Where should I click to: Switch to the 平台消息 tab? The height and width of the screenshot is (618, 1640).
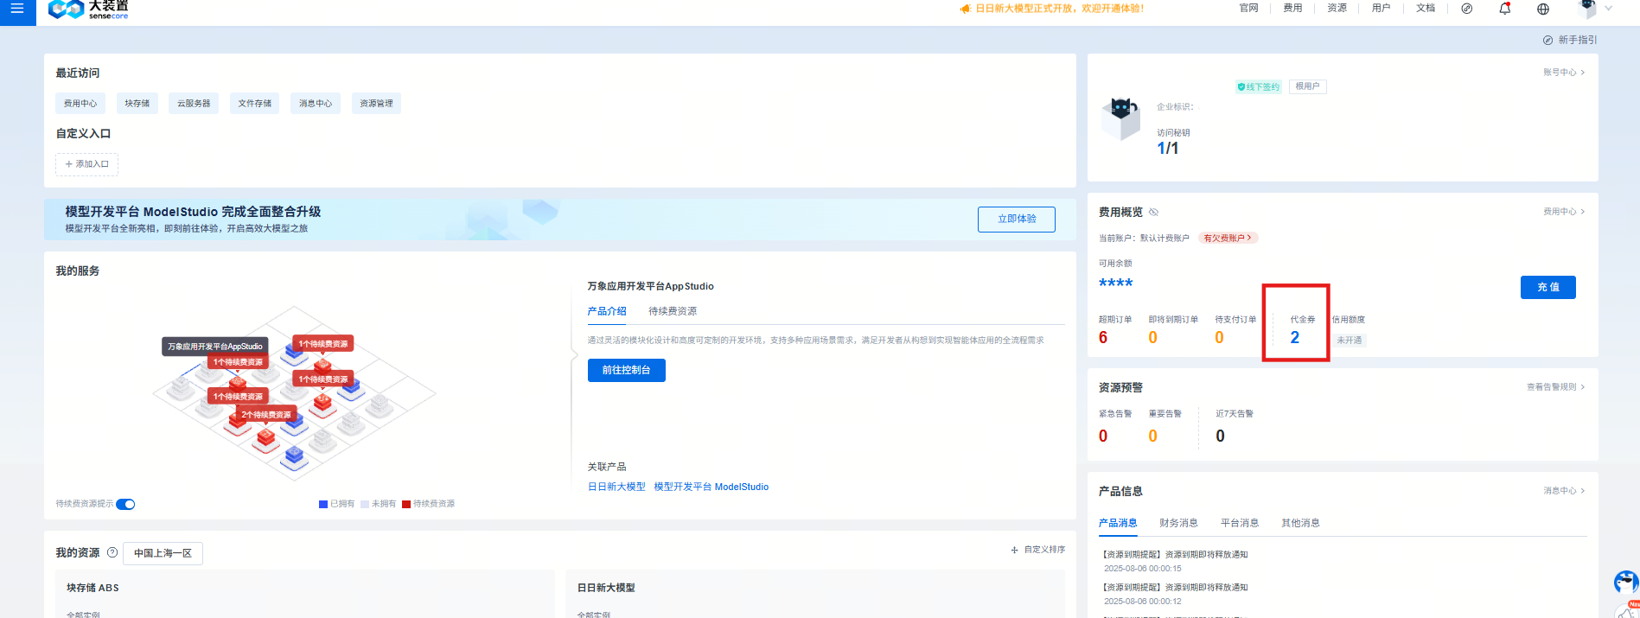pyautogui.click(x=1240, y=523)
